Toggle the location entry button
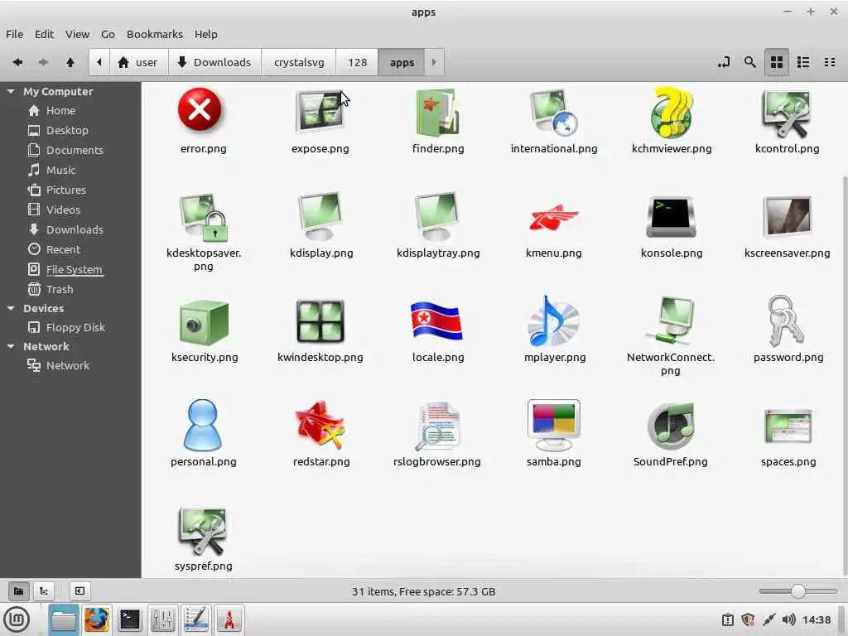 [724, 62]
